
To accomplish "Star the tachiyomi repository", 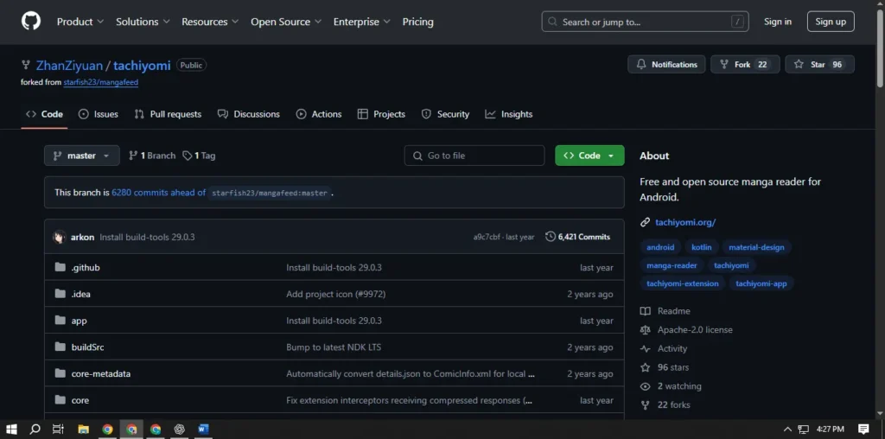I will [x=818, y=65].
